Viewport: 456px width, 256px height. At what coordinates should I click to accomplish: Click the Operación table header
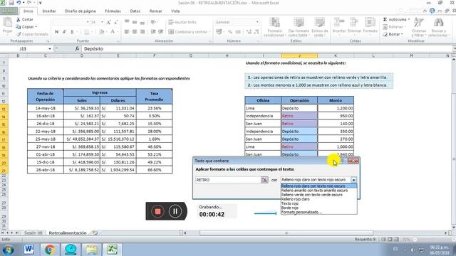pos(299,100)
